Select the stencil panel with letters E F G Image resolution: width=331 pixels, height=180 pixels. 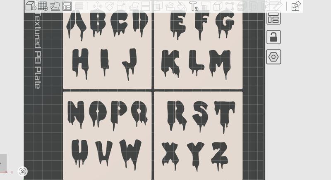199,50
